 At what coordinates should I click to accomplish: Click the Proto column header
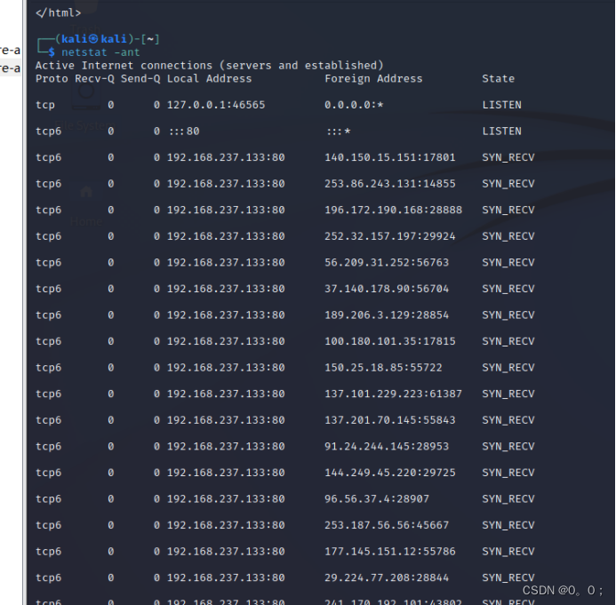coord(52,78)
